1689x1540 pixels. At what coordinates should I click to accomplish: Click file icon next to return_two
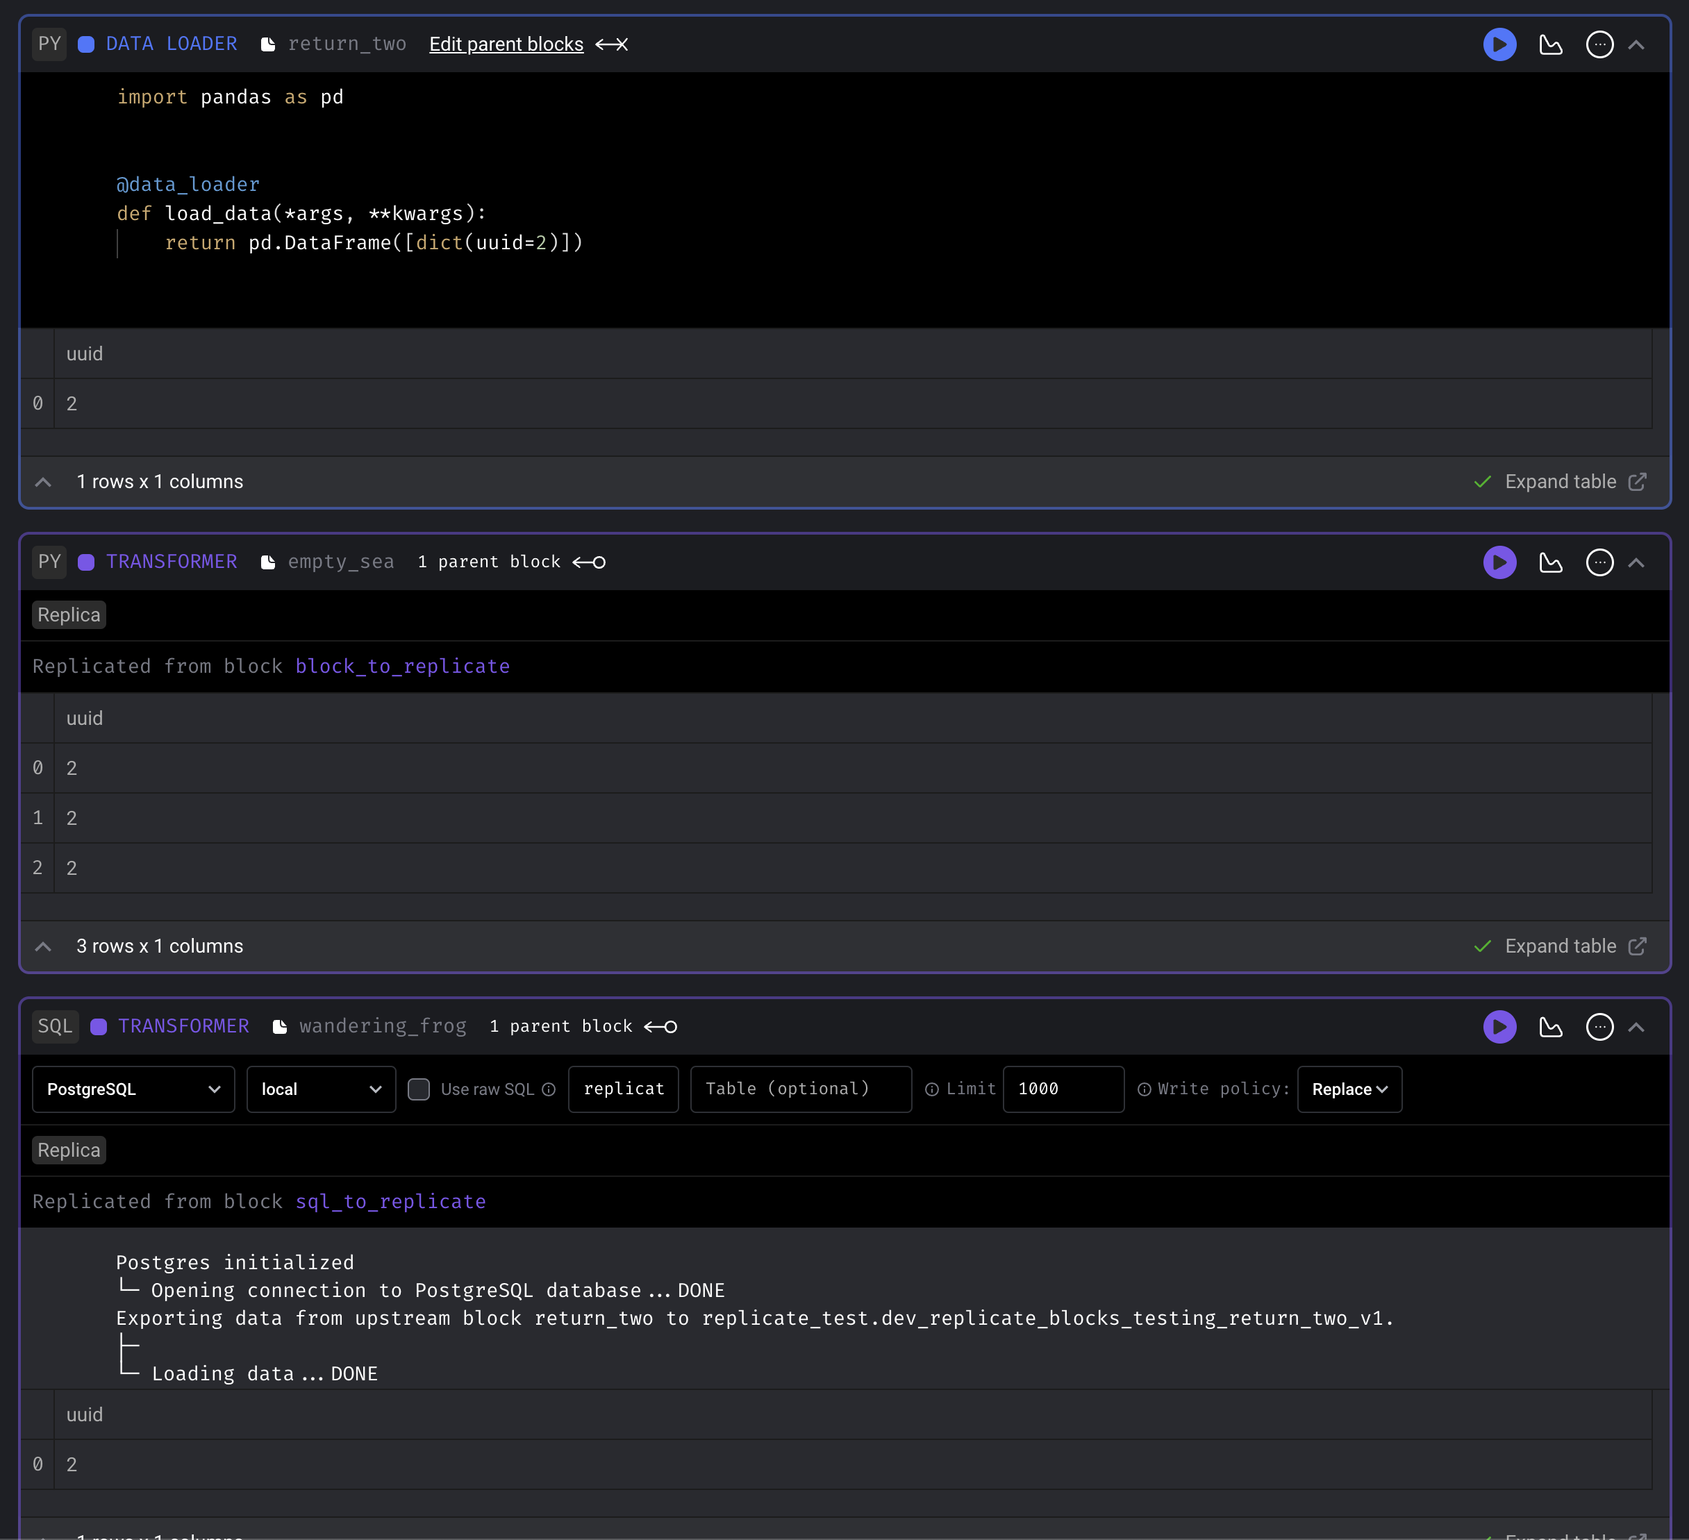click(268, 44)
